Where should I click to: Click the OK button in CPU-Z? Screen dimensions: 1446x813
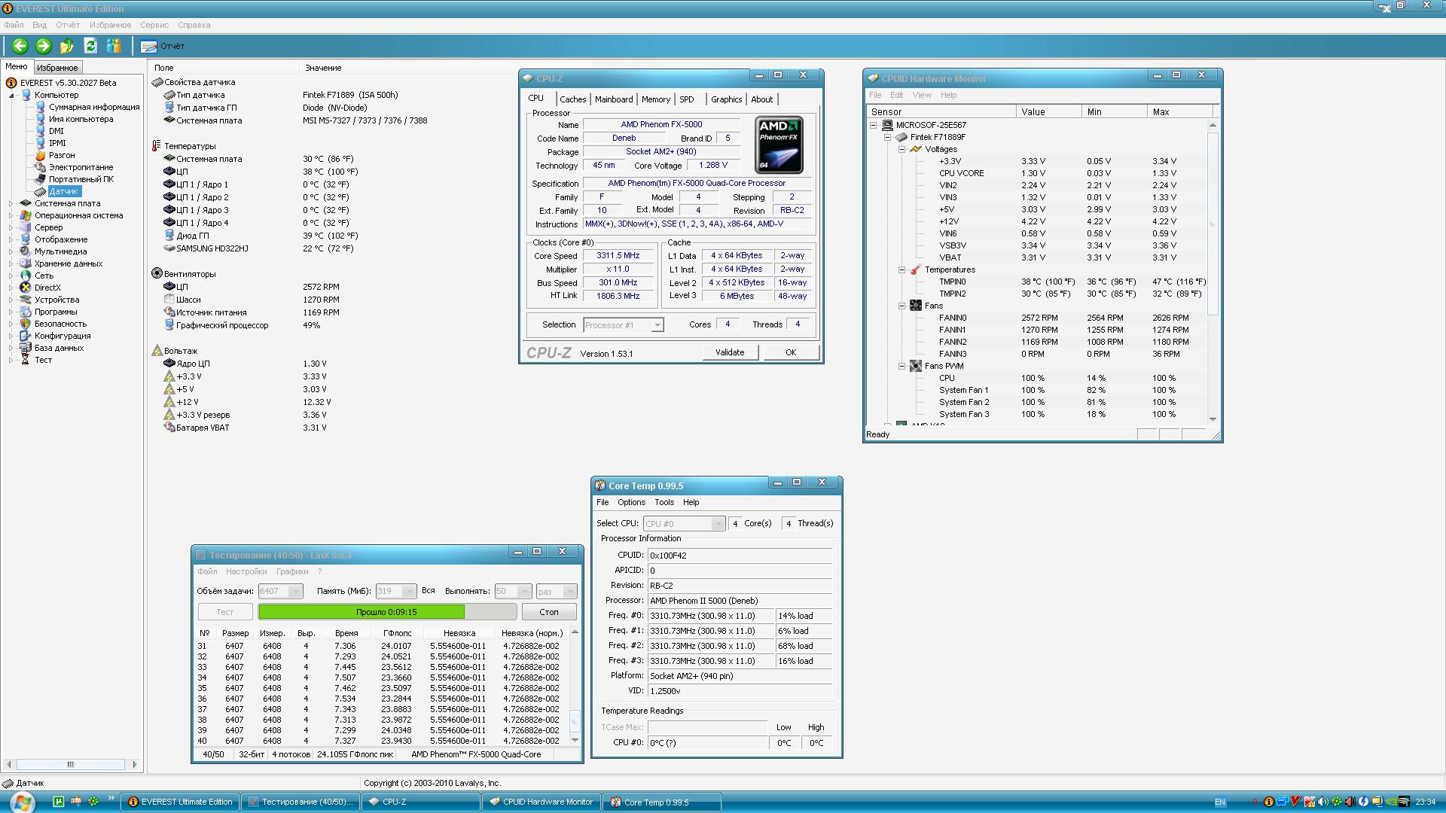coord(791,352)
